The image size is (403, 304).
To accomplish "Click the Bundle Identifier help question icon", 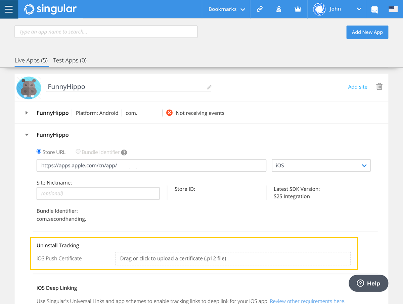I will point(124,153).
